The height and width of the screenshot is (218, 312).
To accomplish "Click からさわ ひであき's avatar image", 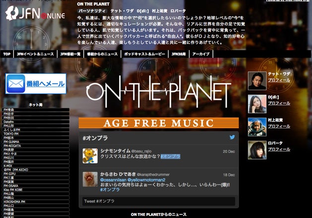I will [90, 179].
